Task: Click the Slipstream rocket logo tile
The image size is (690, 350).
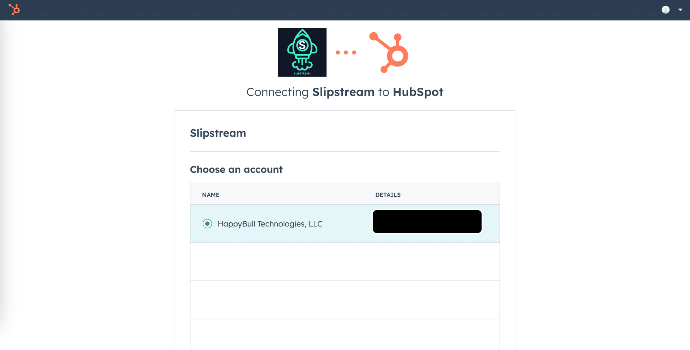Action: click(302, 52)
